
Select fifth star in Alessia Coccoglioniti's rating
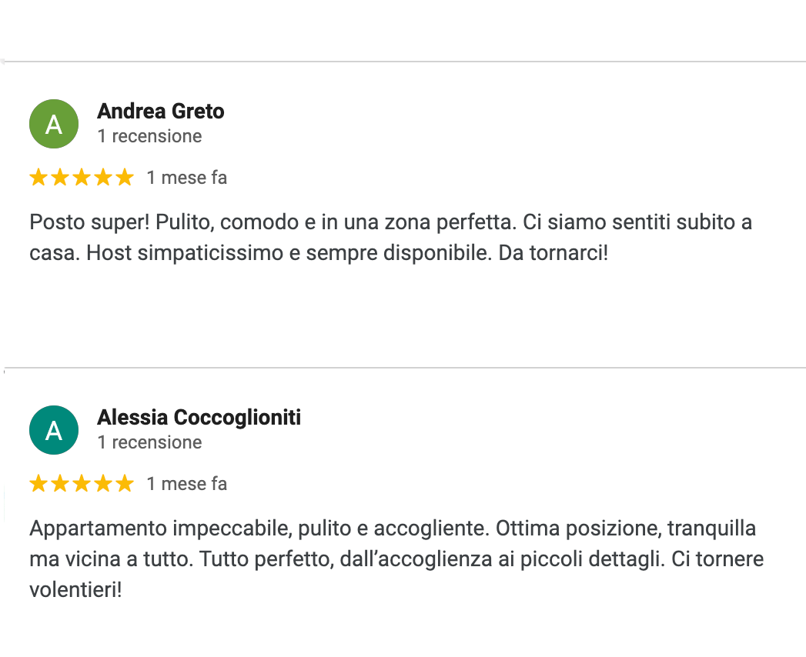(x=124, y=484)
